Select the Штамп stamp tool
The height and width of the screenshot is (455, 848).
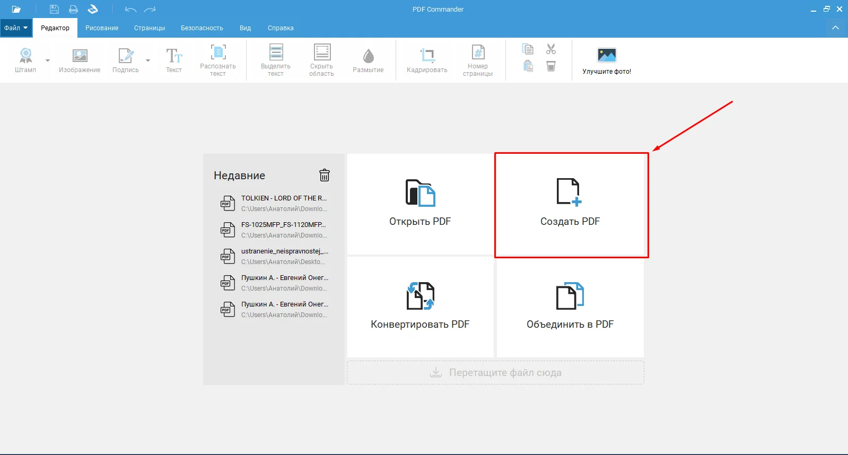tap(25, 60)
